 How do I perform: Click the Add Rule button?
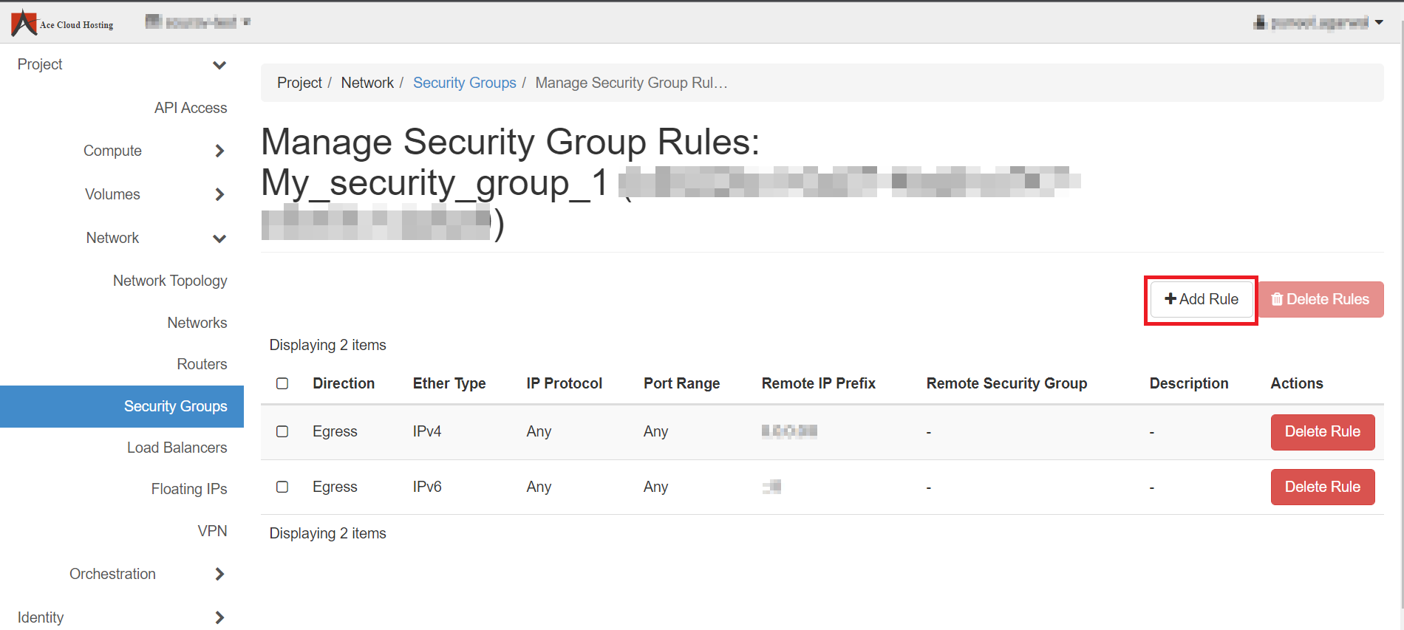point(1201,299)
